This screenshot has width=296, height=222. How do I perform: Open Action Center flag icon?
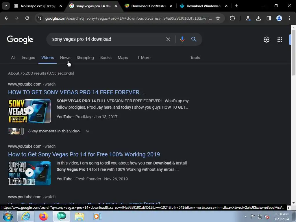[x=253, y=217]
